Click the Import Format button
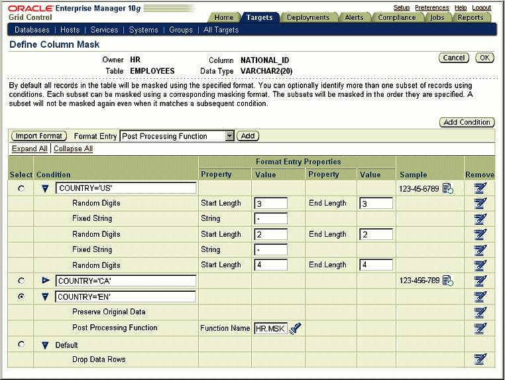505x380 pixels. [39, 136]
